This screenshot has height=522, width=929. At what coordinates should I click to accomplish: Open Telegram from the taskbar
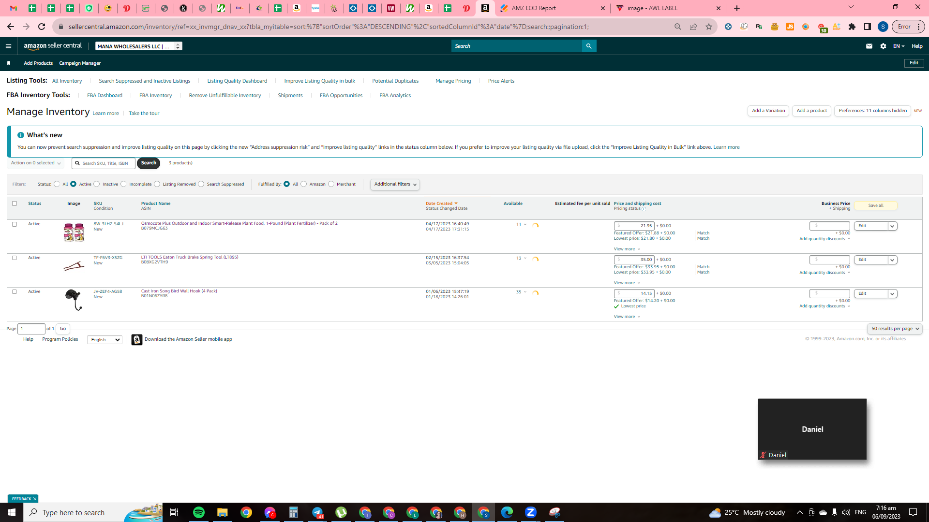click(317, 512)
